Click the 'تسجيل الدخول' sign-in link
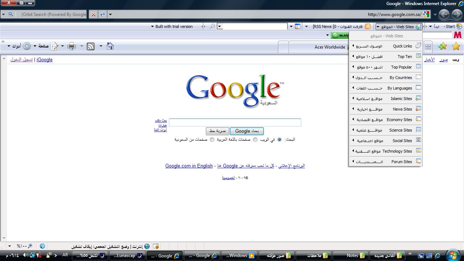 pyautogui.click(x=21, y=59)
